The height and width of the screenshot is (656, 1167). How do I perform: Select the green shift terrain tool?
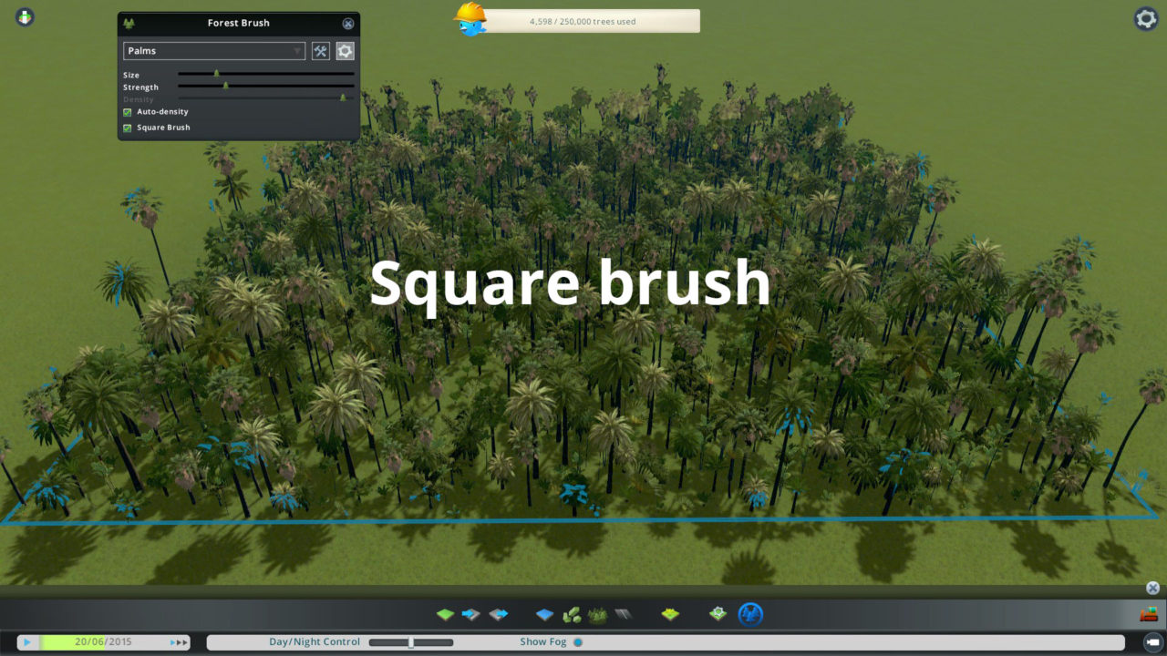click(445, 615)
